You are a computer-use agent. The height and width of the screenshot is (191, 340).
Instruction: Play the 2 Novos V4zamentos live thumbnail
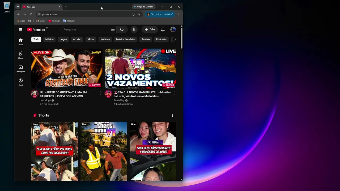141,68
